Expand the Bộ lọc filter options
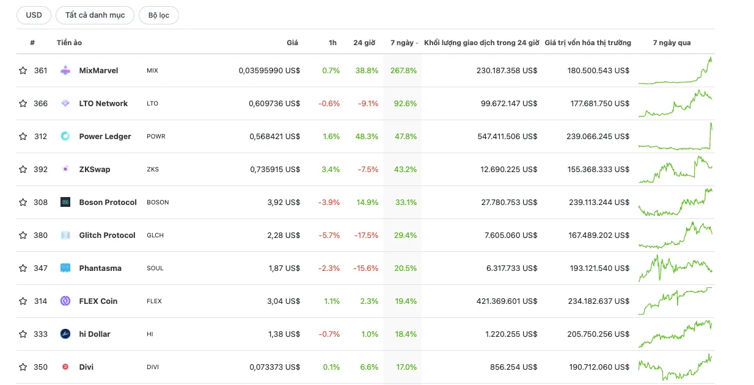The width and height of the screenshot is (754, 385). (159, 15)
